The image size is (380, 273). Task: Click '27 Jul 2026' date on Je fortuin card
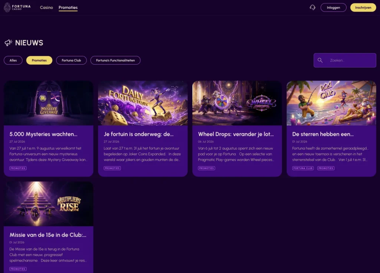coord(111,141)
